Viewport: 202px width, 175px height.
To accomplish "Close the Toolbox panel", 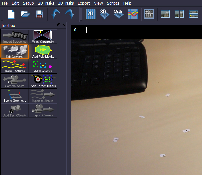I will point(64,25).
